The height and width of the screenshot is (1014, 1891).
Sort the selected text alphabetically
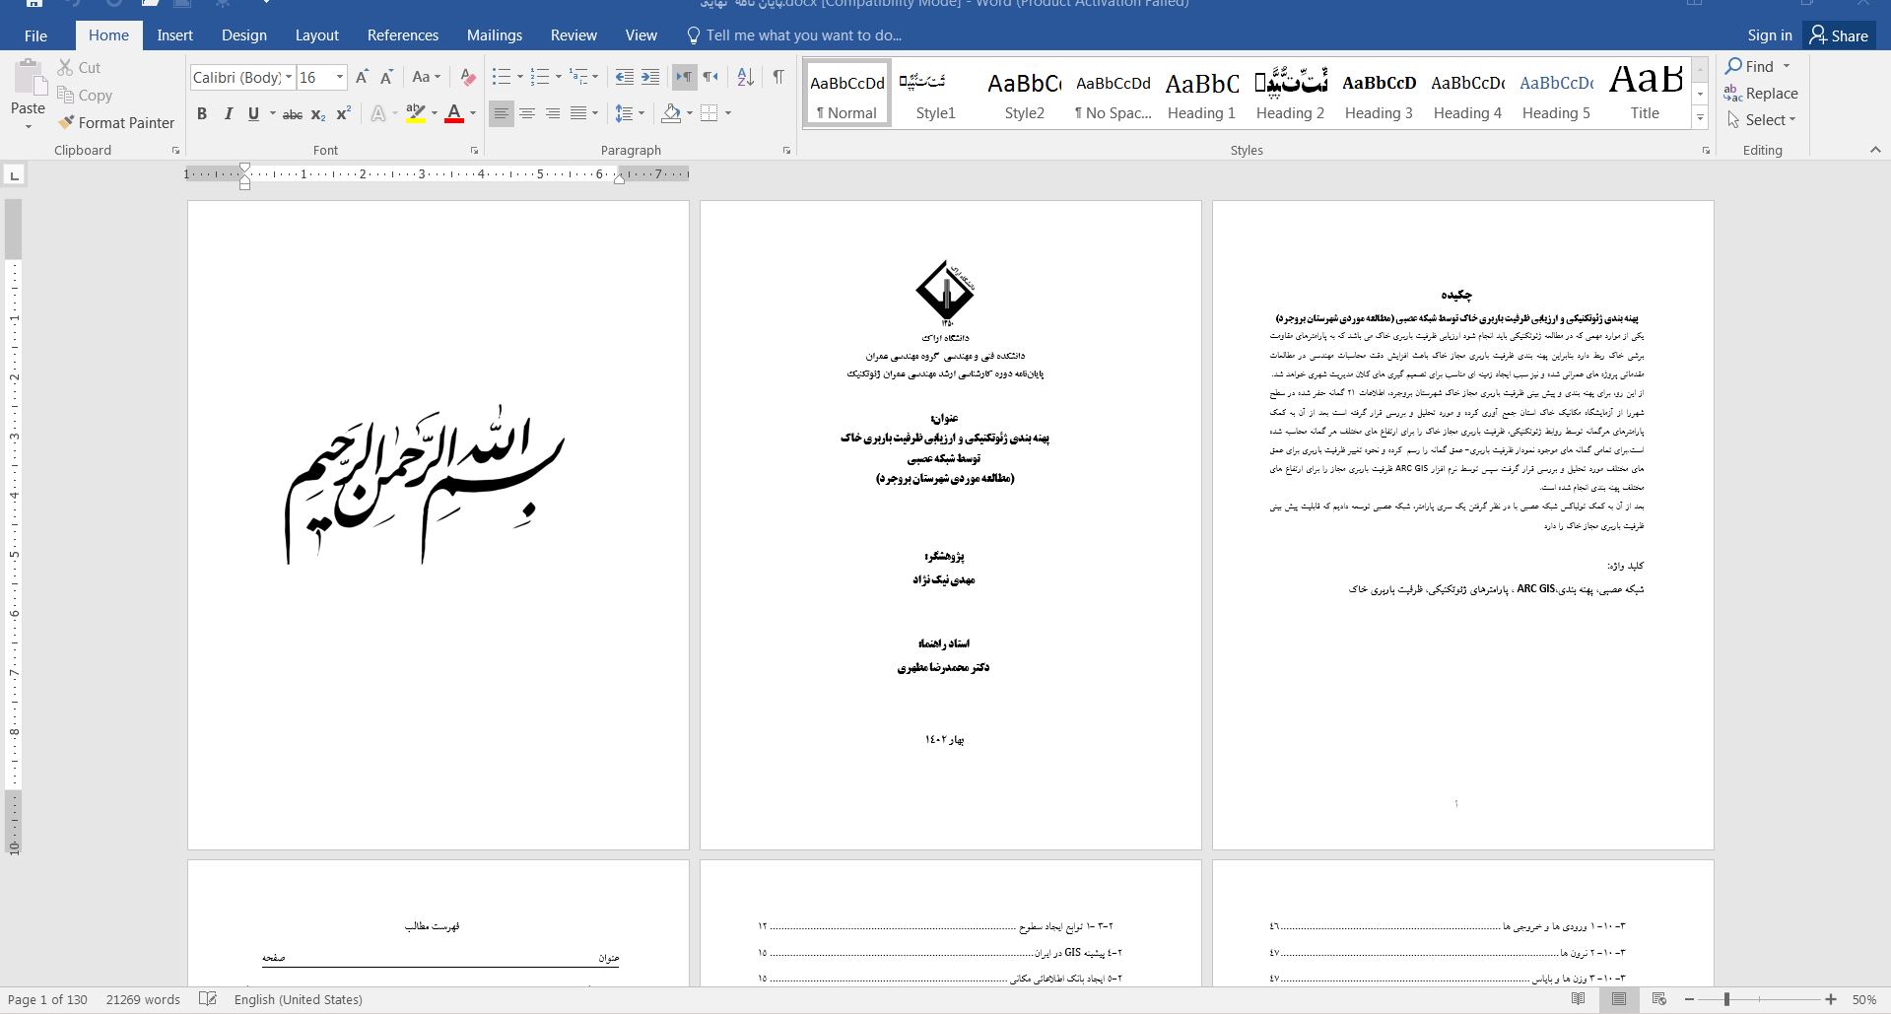click(x=745, y=77)
